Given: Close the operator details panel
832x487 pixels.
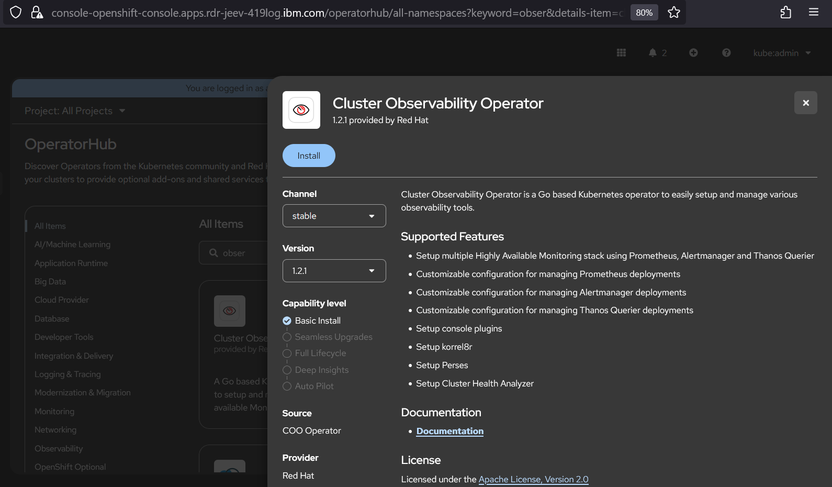Looking at the screenshot, I should coord(806,103).
